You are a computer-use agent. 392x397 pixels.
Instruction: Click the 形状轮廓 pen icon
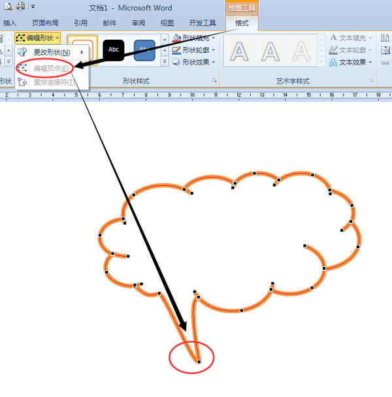click(x=176, y=50)
